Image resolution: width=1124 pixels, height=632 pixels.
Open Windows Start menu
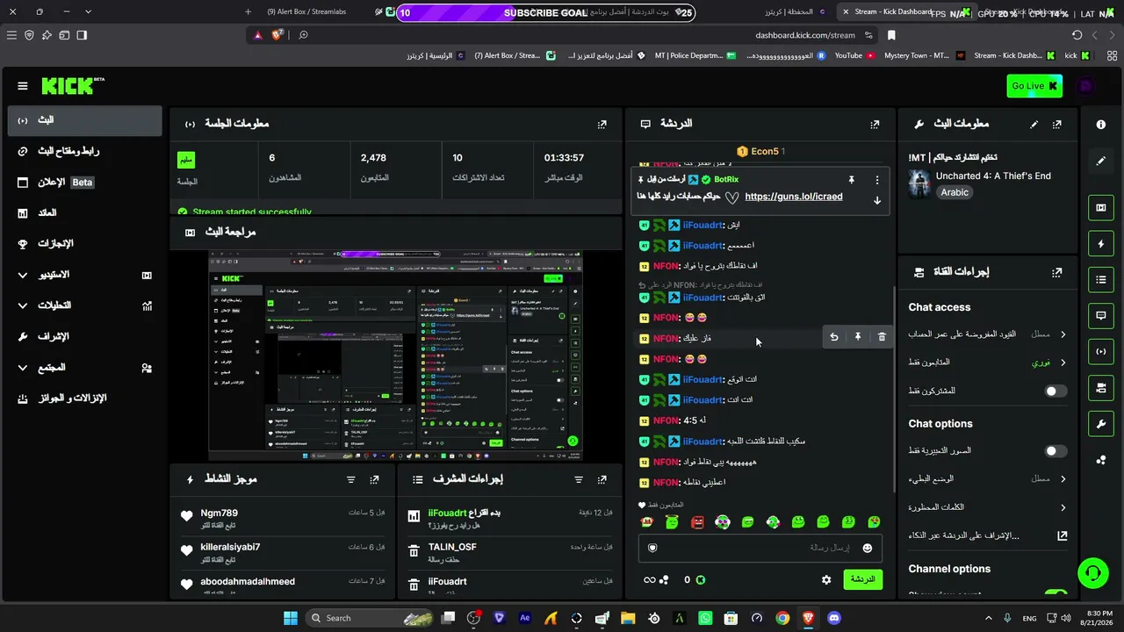point(291,618)
